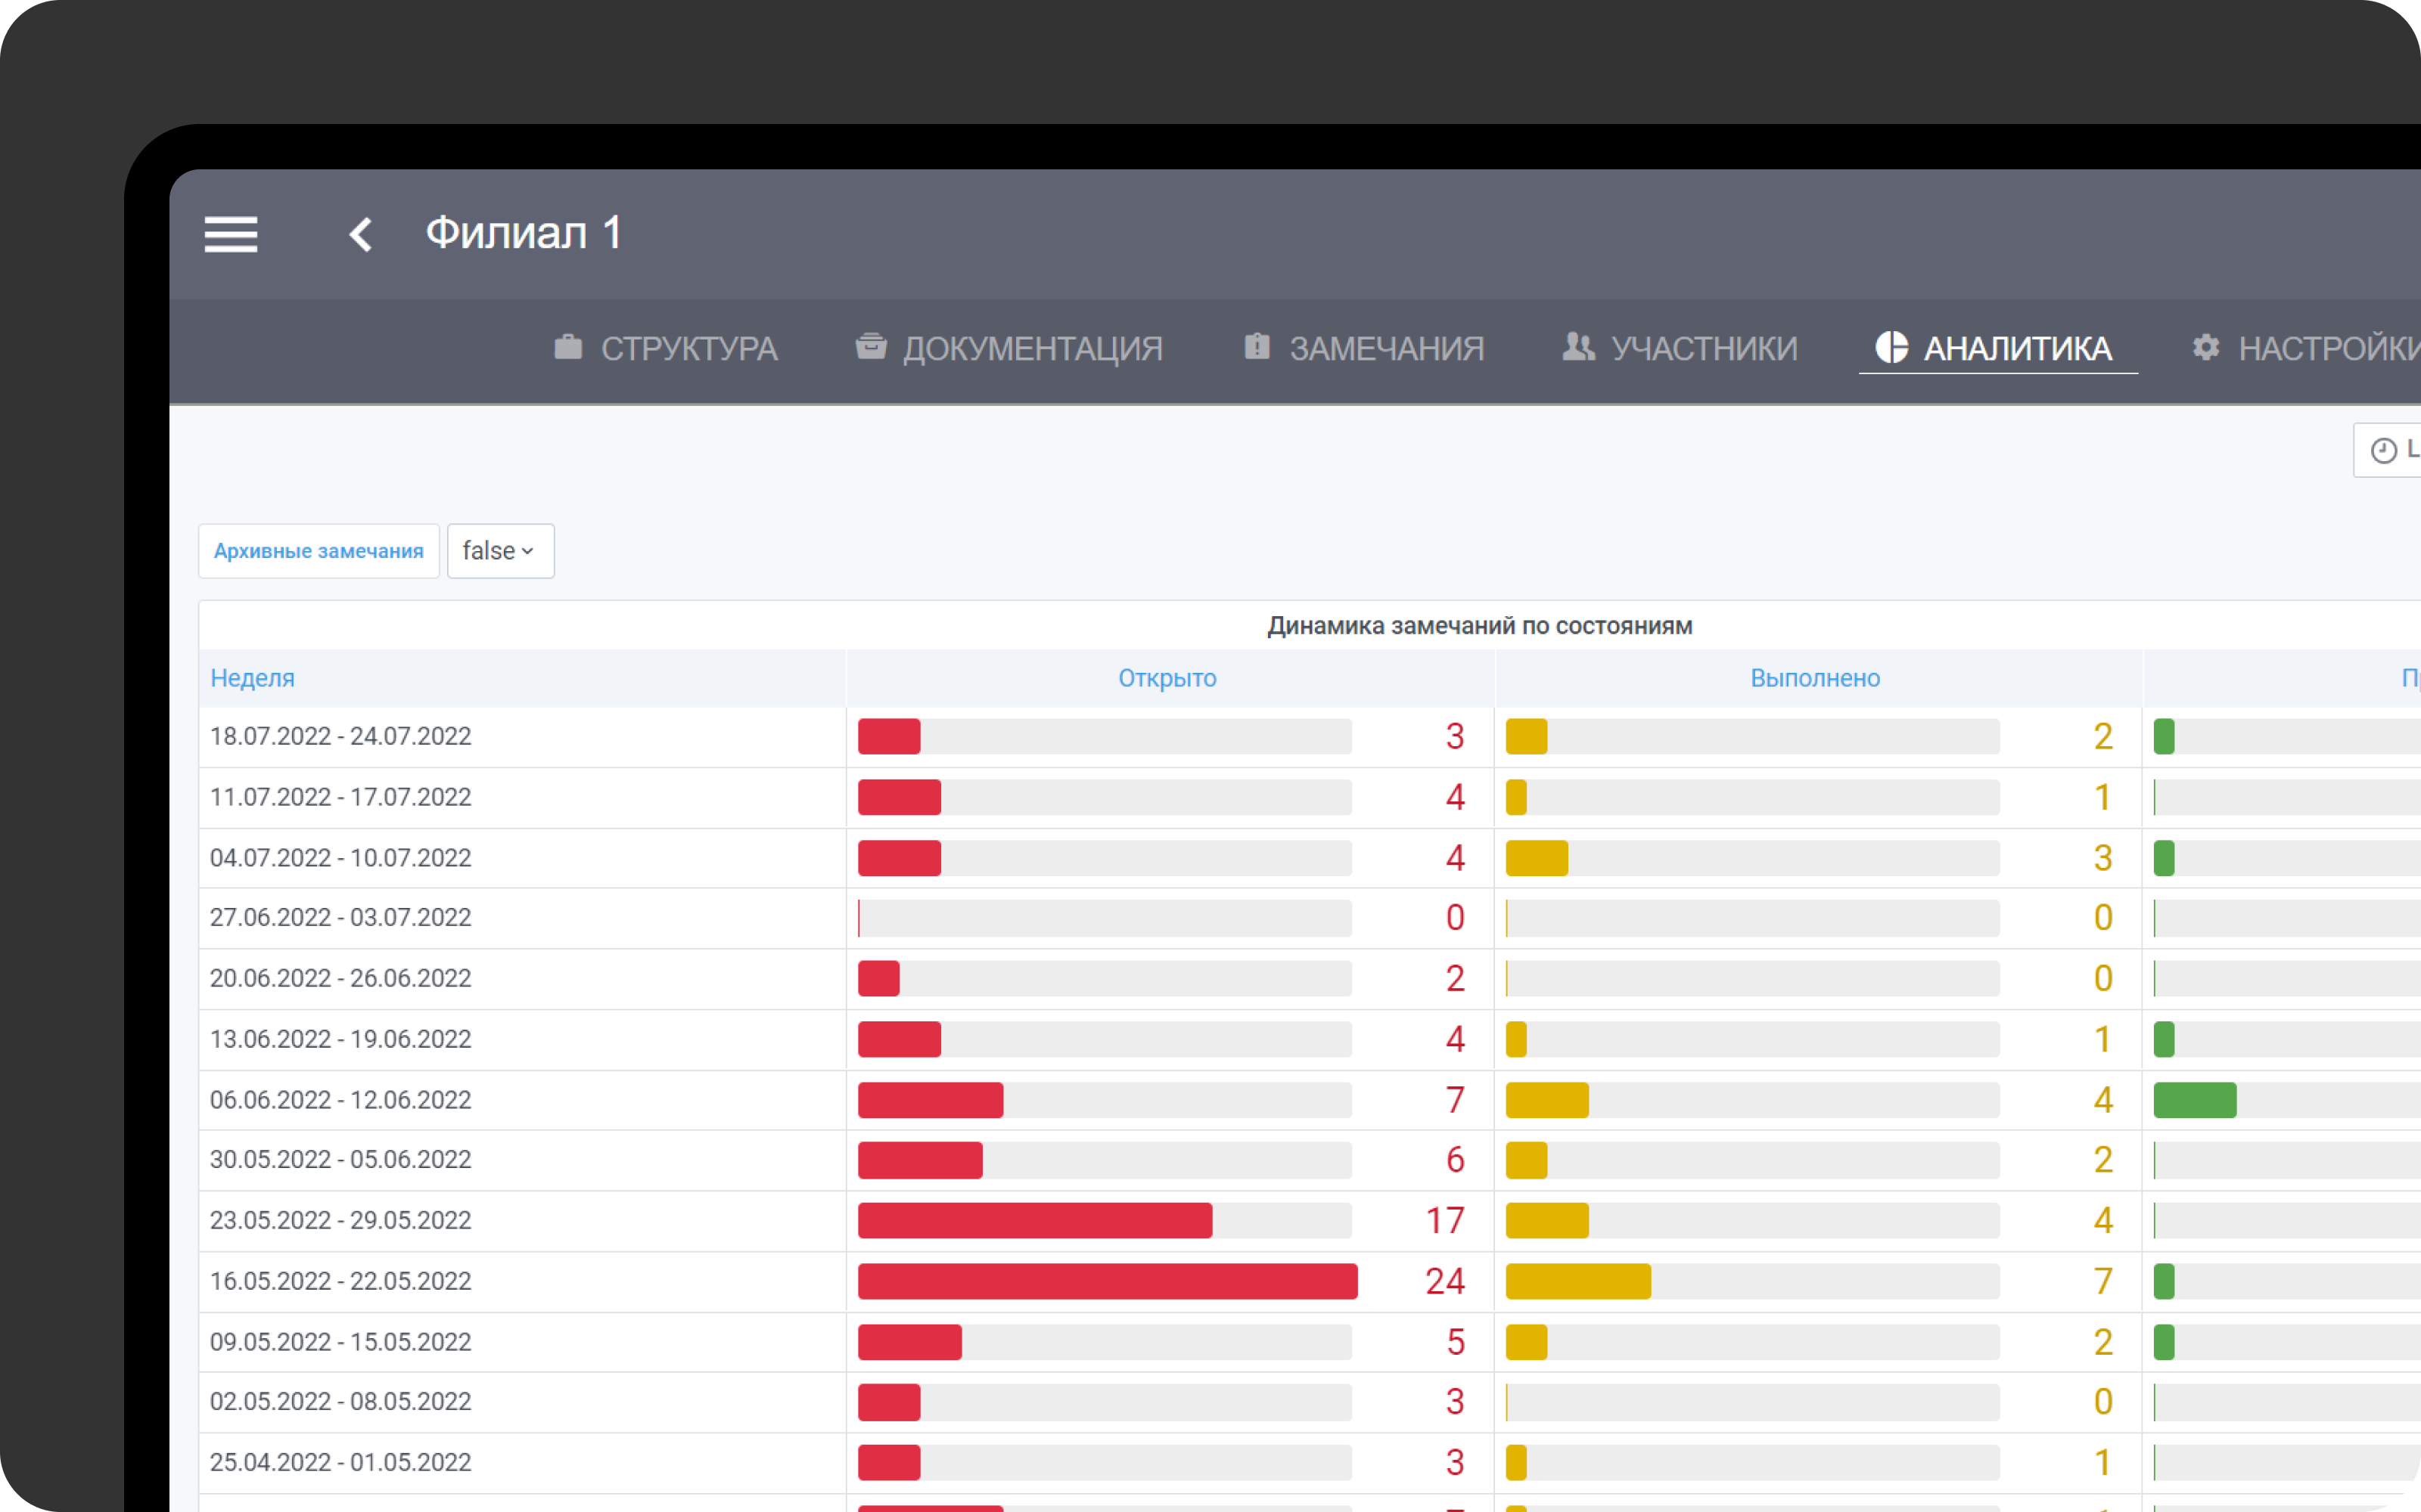Select the row 23.05.2022 - 29.05.2022
This screenshot has width=2421, height=1512.
(x=1310, y=1220)
